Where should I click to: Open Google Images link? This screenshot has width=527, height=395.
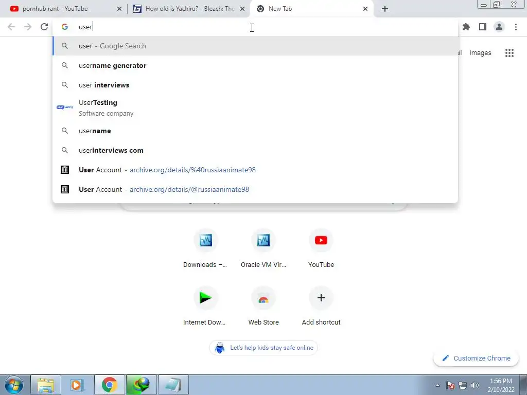tap(480, 53)
